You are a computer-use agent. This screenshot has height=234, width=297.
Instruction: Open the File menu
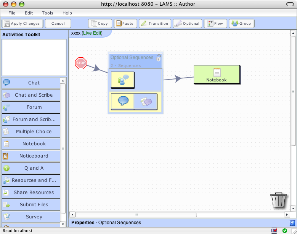(12, 13)
